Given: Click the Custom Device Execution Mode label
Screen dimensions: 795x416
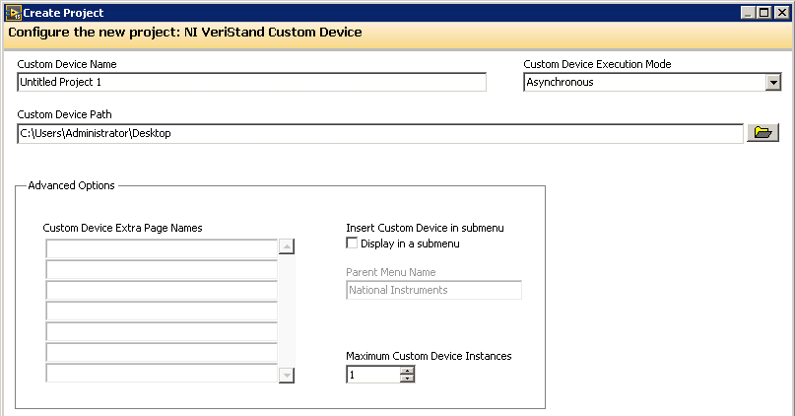Looking at the screenshot, I should [597, 64].
